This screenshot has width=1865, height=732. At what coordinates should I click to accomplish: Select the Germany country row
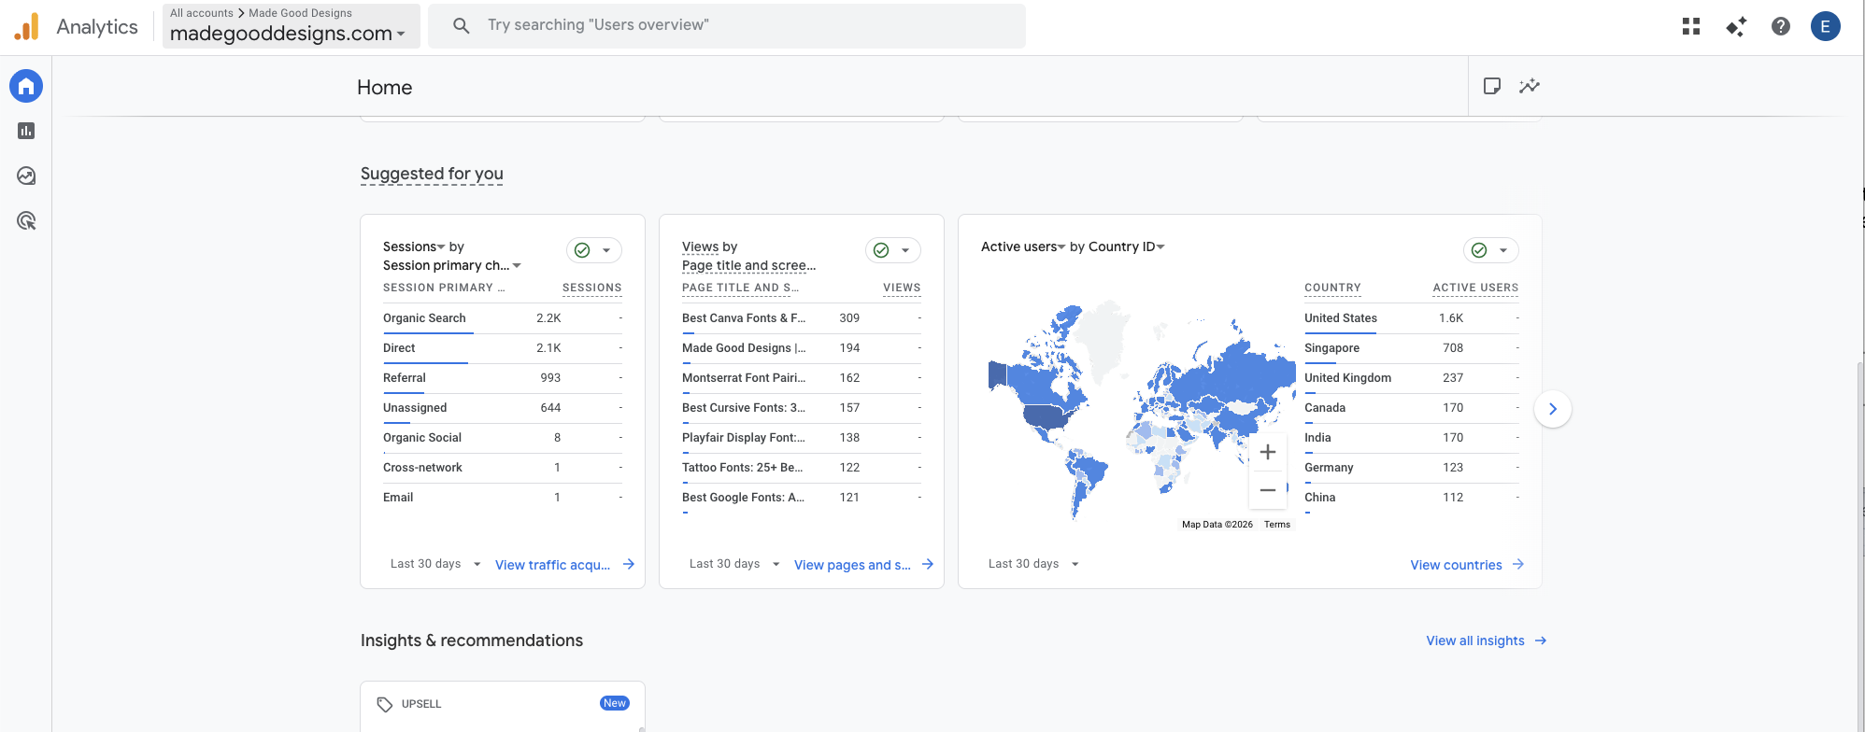(1412, 468)
